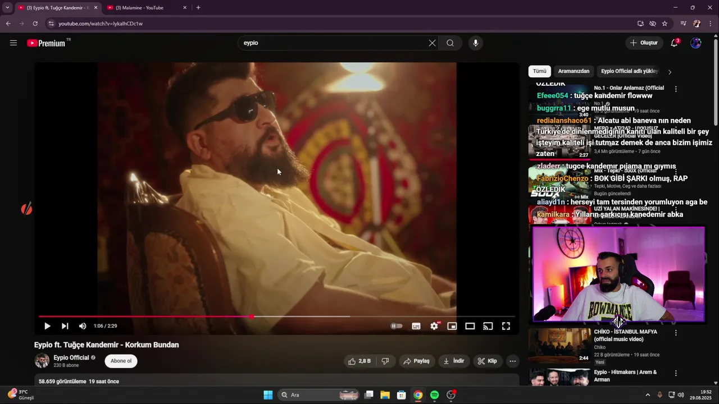Toggle theater mode view
Image resolution: width=719 pixels, height=404 pixels.
tap(470, 326)
